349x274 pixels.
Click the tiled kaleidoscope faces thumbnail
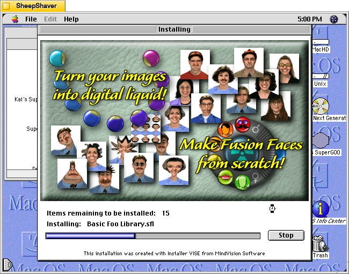[x=146, y=128]
